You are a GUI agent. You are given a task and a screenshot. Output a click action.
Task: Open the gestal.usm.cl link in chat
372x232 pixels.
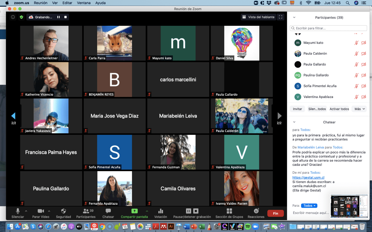pos(308,177)
